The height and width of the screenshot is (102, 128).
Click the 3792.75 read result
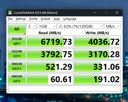50,54
